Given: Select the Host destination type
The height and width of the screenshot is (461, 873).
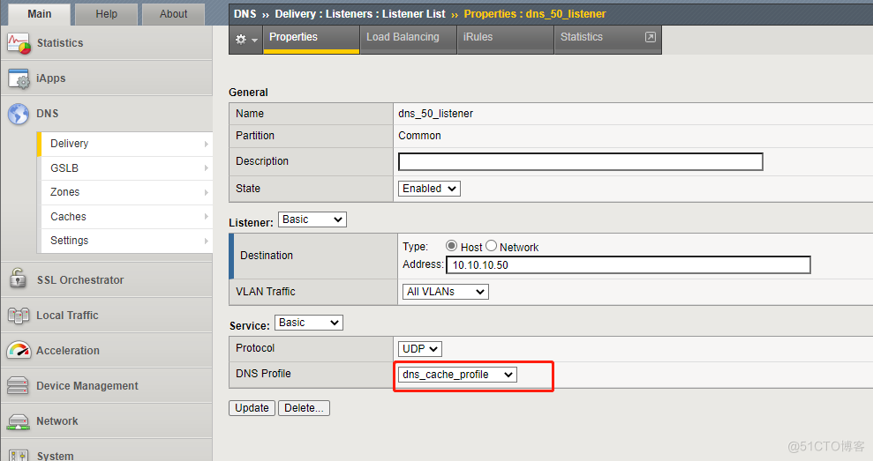Looking at the screenshot, I should tap(452, 247).
